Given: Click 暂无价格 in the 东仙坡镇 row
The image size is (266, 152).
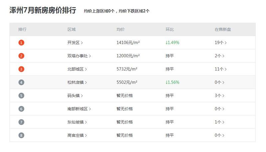Looking at the screenshot, I should pyautogui.click(x=124, y=122).
